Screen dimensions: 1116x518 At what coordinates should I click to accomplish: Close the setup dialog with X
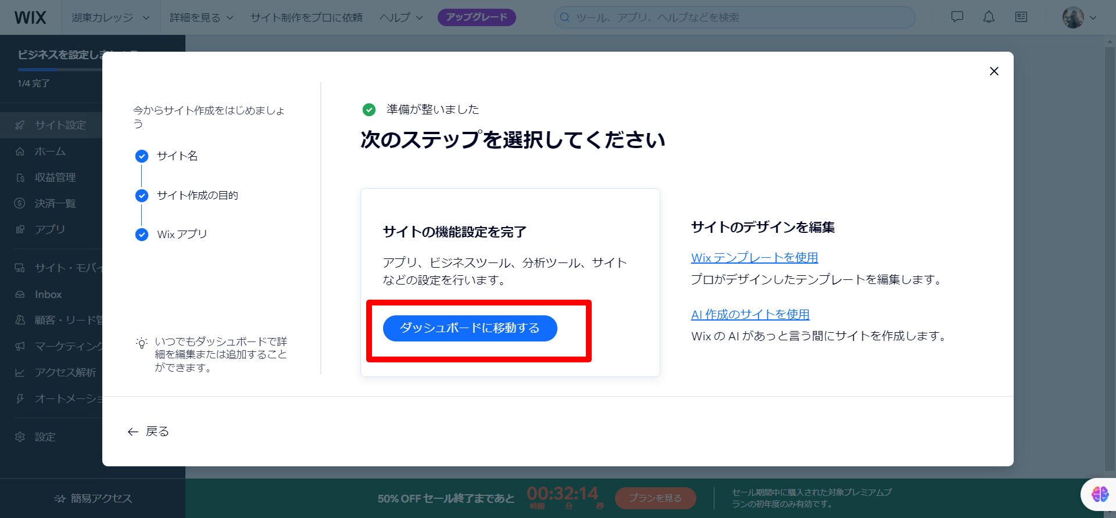[994, 71]
